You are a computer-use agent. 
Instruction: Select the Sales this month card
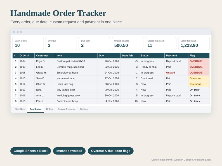click(x=194, y=43)
